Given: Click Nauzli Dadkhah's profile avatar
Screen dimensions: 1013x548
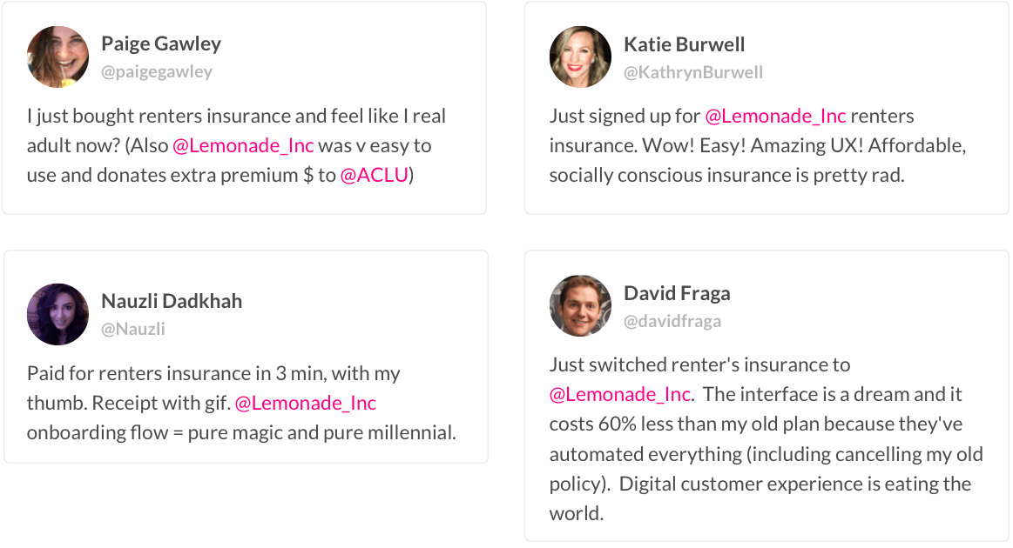Looking at the screenshot, I should [x=57, y=314].
